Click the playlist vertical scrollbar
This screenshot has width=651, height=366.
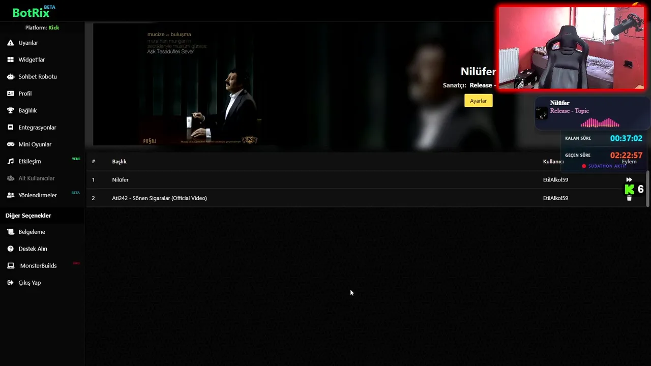point(647,189)
